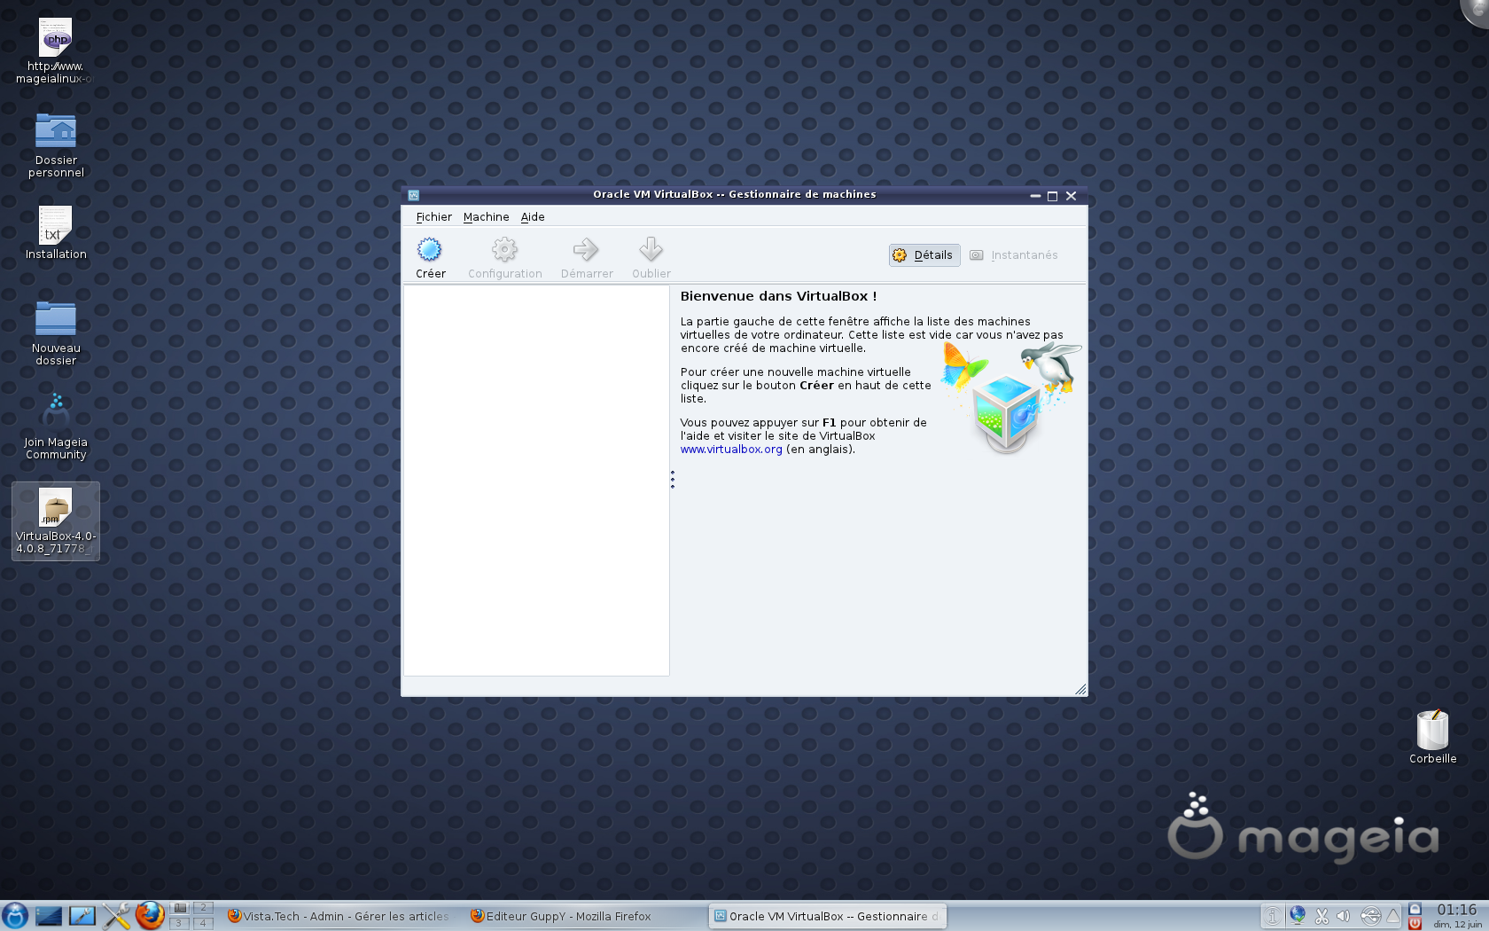Select the Corbeille trash icon

[1432, 737]
